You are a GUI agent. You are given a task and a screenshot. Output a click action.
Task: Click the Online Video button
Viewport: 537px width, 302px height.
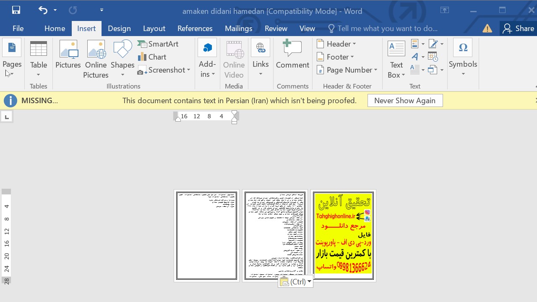[234, 59]
